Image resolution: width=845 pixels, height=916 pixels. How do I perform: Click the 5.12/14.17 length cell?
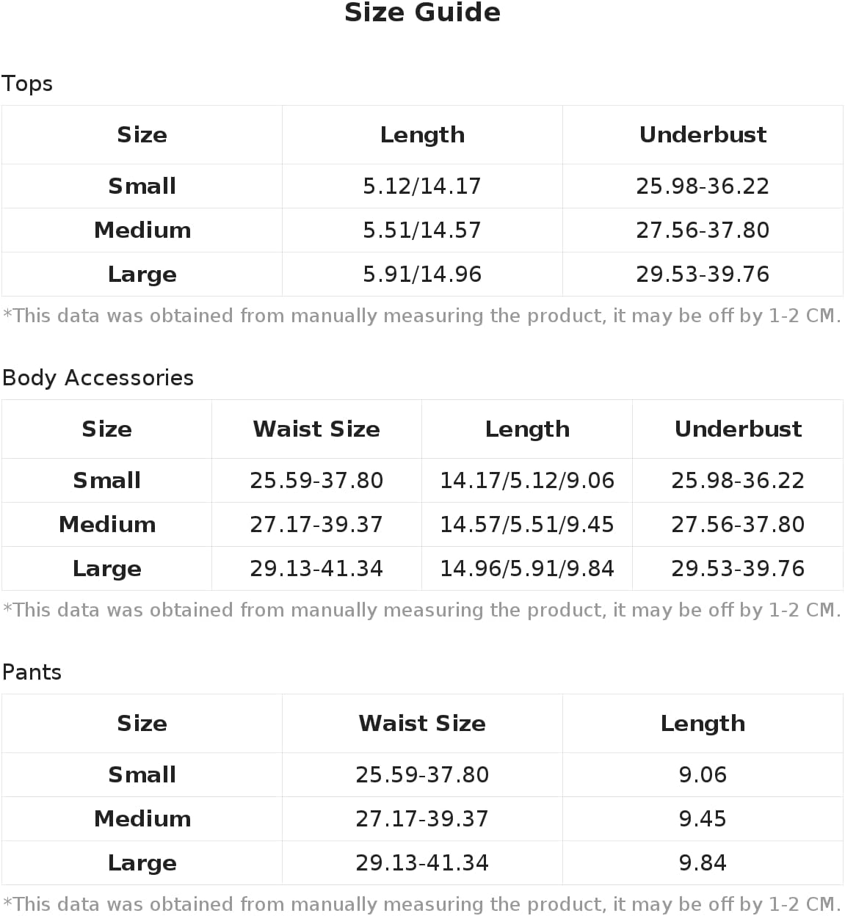tap(422, 186)
